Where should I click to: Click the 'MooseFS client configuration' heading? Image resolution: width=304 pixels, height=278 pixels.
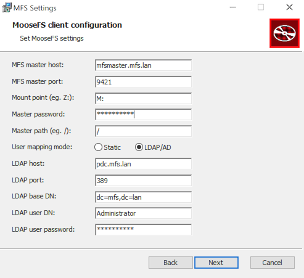[x=67, y=25]
